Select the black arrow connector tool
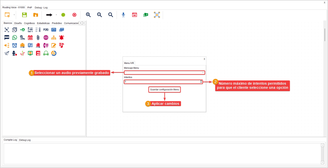Image resolution: width=328 pixels, height=168 pixels. click(49, 15)
